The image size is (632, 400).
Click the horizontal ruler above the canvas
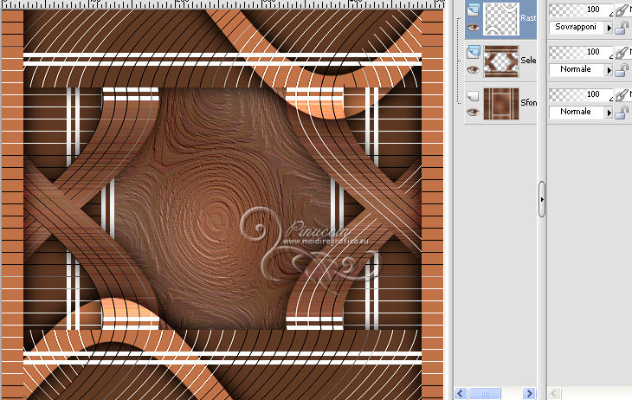point(222,4)
